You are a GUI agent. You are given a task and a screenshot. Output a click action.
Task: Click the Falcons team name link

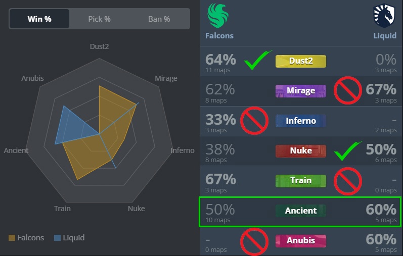[x=219, y=36]
